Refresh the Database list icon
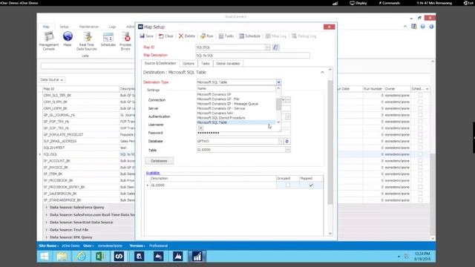Viewport: 475px width, 267px height. pos(287,141)
